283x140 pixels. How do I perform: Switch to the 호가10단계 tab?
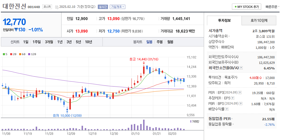[x=259, y=20]
